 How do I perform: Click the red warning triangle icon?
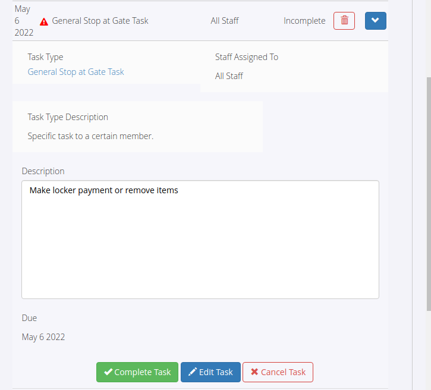pyautogui.click(x=44, y=22)
